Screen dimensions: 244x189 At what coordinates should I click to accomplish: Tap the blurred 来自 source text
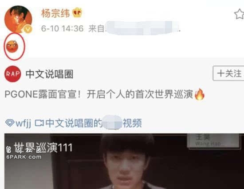click(x=134, y=28)
